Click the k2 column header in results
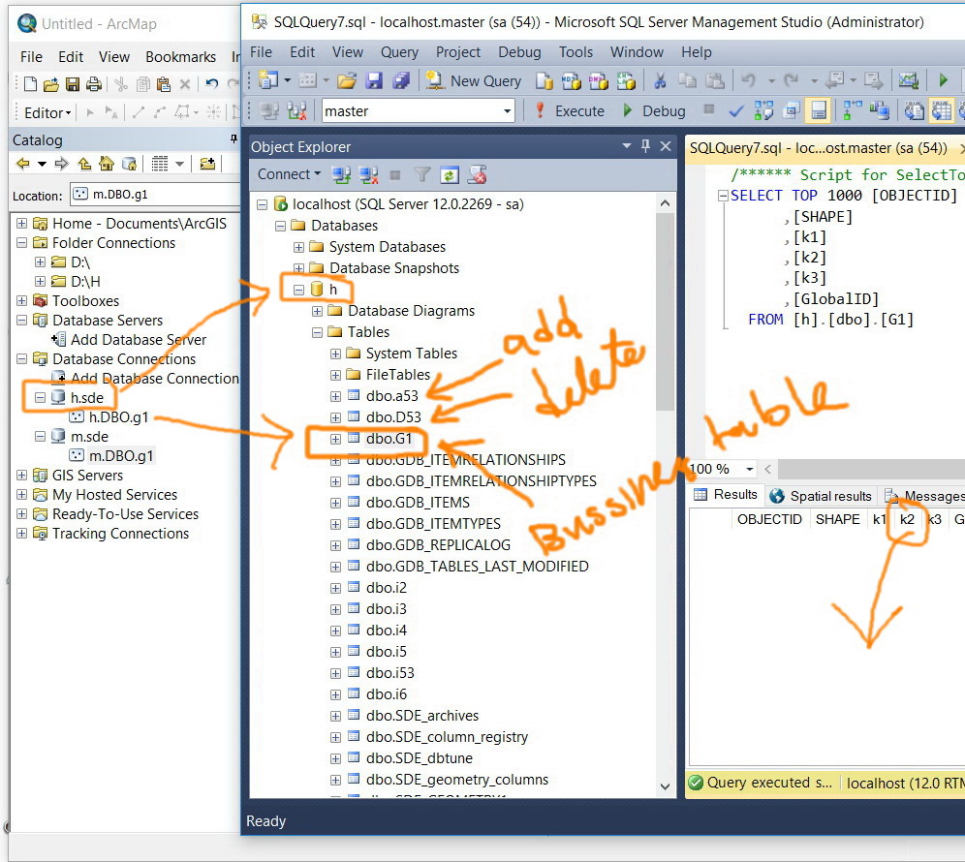 click(x=907, y=519)
